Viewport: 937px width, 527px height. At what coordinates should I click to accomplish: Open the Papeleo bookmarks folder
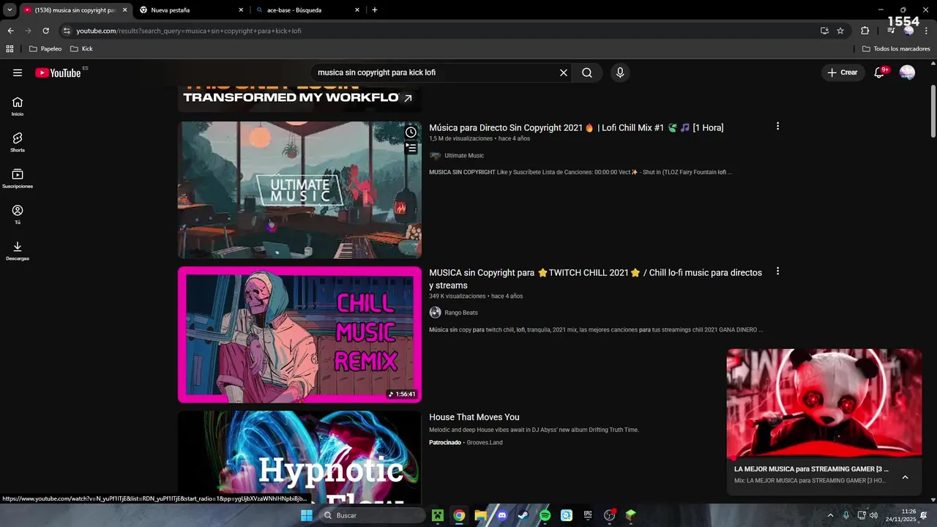pyautogui.click(x=45, y=49)
